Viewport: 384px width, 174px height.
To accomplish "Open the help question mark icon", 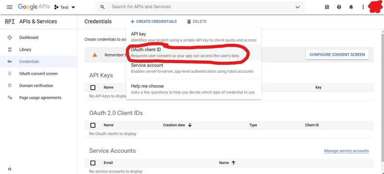I will pyautogui.click(x=339, y=7).
